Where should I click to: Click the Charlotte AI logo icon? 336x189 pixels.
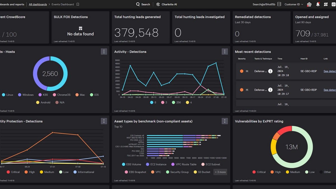[x=158, y=4]
